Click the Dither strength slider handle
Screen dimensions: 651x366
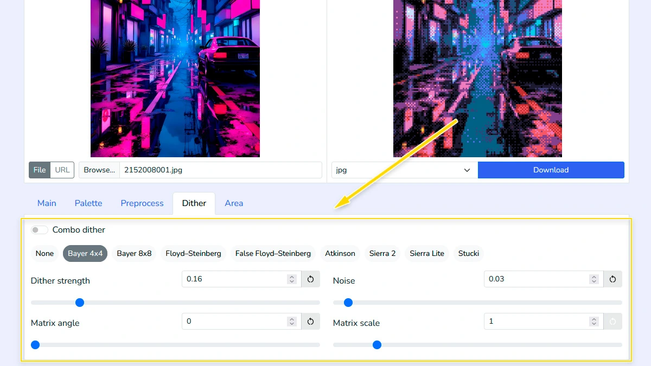tap(79, 303)
